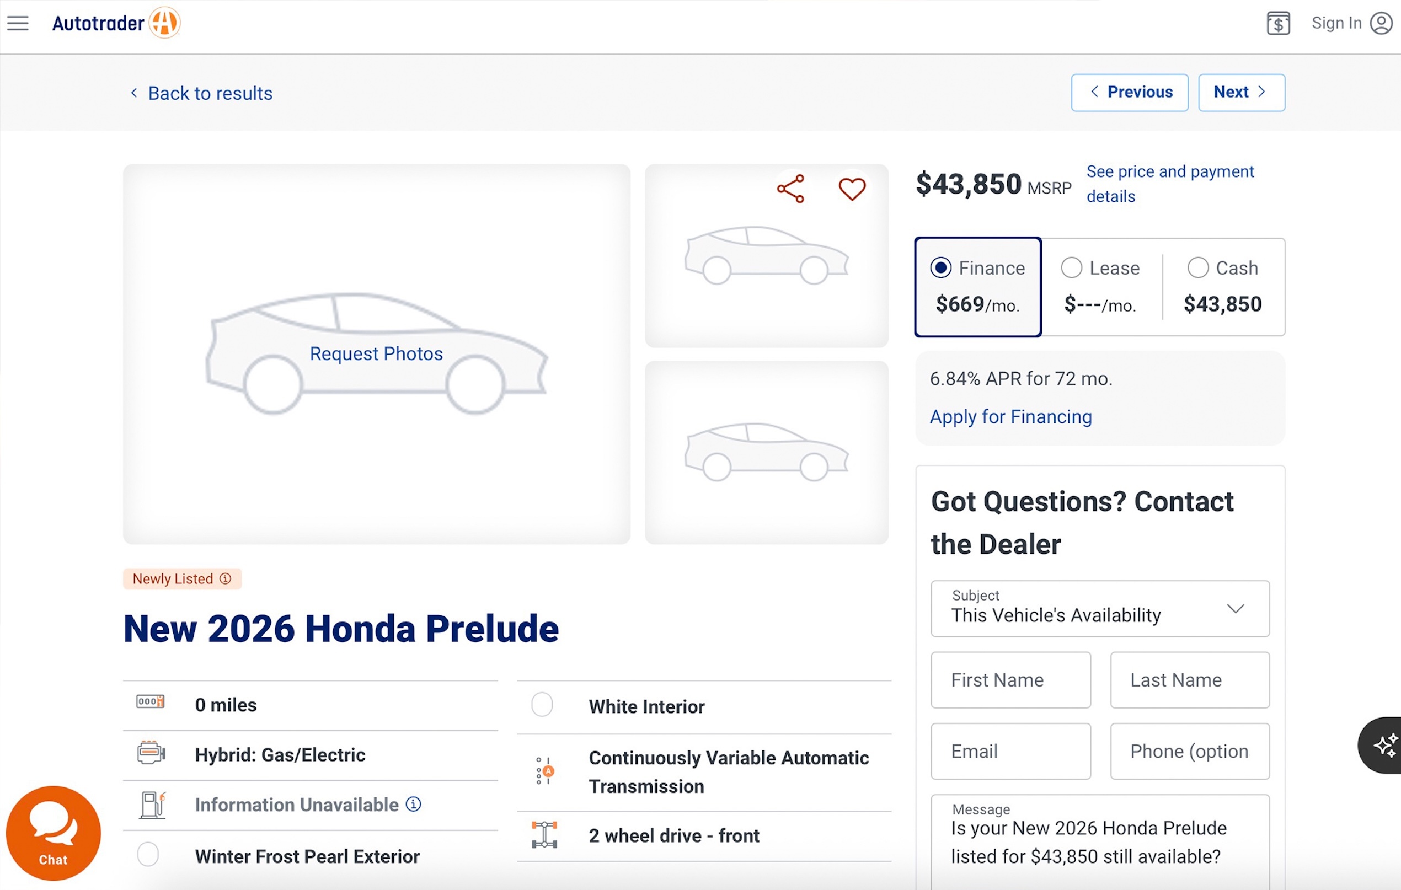Select the Lease payment option
This screenshot has width=1401, height=890.
pos(1071,268)
